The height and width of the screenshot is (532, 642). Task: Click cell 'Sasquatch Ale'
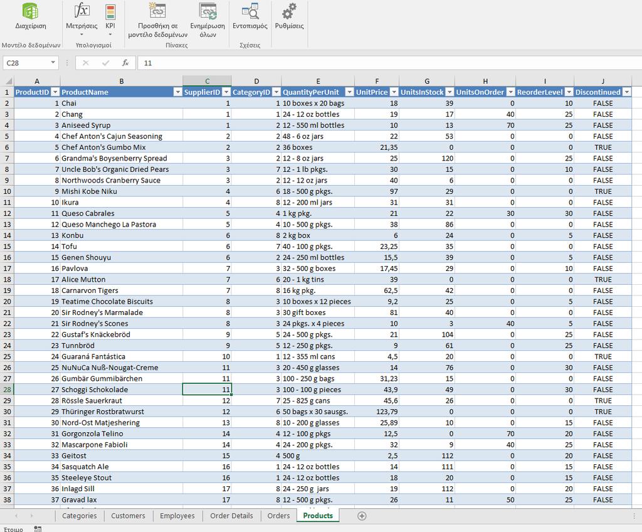pos(121,466)
